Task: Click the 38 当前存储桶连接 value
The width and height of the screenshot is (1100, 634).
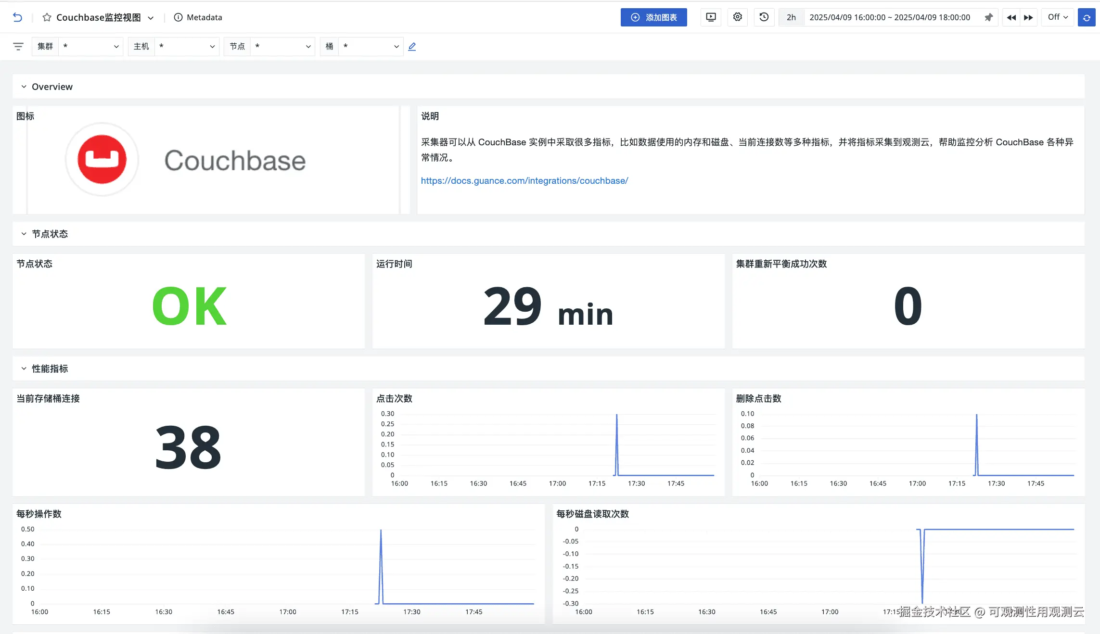Action: [188, 447]
